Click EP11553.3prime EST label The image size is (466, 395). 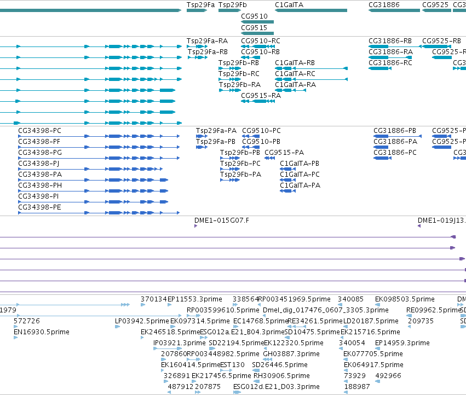[195, 299]
